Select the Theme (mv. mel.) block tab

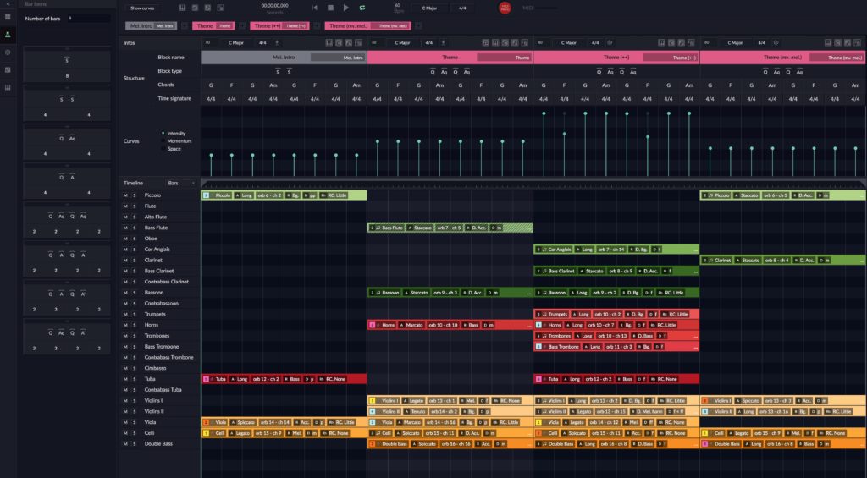369,26
